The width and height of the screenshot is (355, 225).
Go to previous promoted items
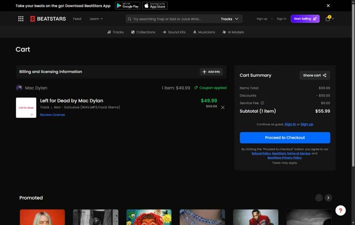[x=319, y=198]
